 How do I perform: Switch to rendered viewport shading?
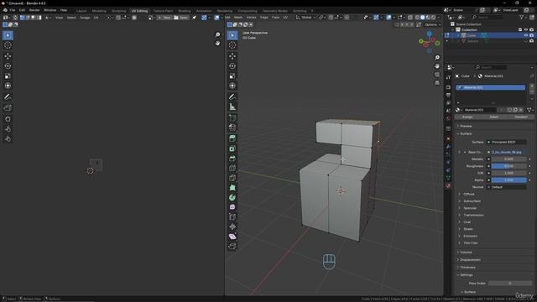coord(433,18)
